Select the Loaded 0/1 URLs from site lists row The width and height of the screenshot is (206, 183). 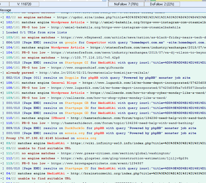[103, 32]
